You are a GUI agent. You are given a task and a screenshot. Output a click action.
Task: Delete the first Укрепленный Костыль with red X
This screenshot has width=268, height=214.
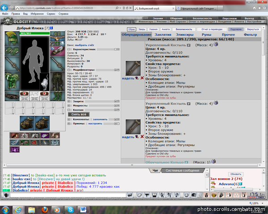(142, 78)
